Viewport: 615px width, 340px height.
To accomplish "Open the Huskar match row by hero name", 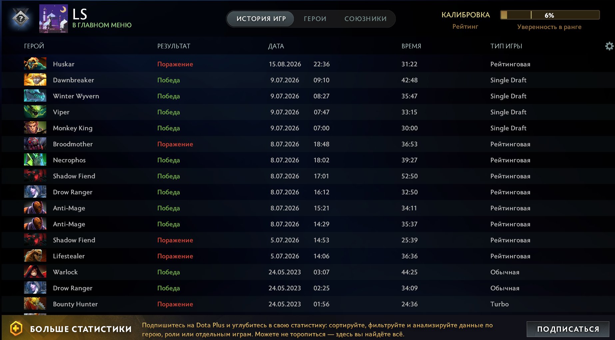I will point(64,64).
